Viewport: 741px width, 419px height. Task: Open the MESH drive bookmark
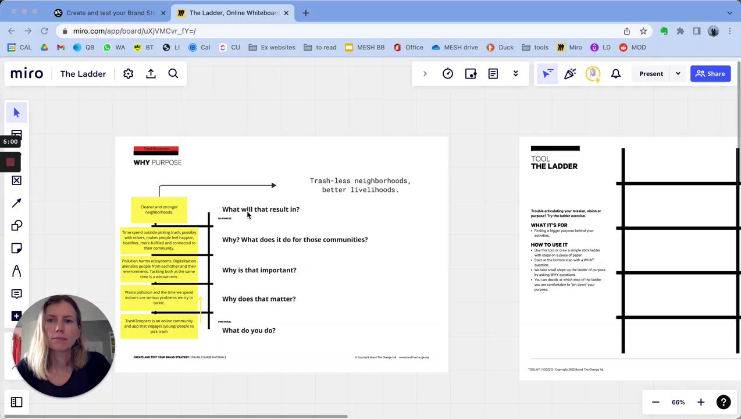[454, 47]
